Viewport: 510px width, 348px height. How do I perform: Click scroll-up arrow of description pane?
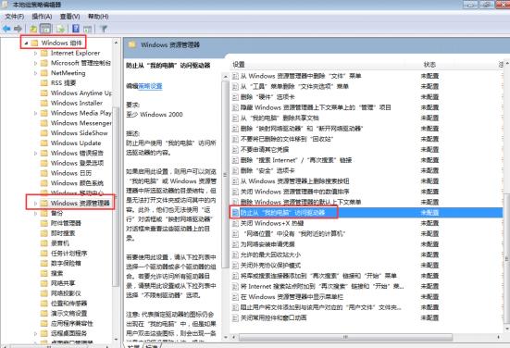coord(225,76)
